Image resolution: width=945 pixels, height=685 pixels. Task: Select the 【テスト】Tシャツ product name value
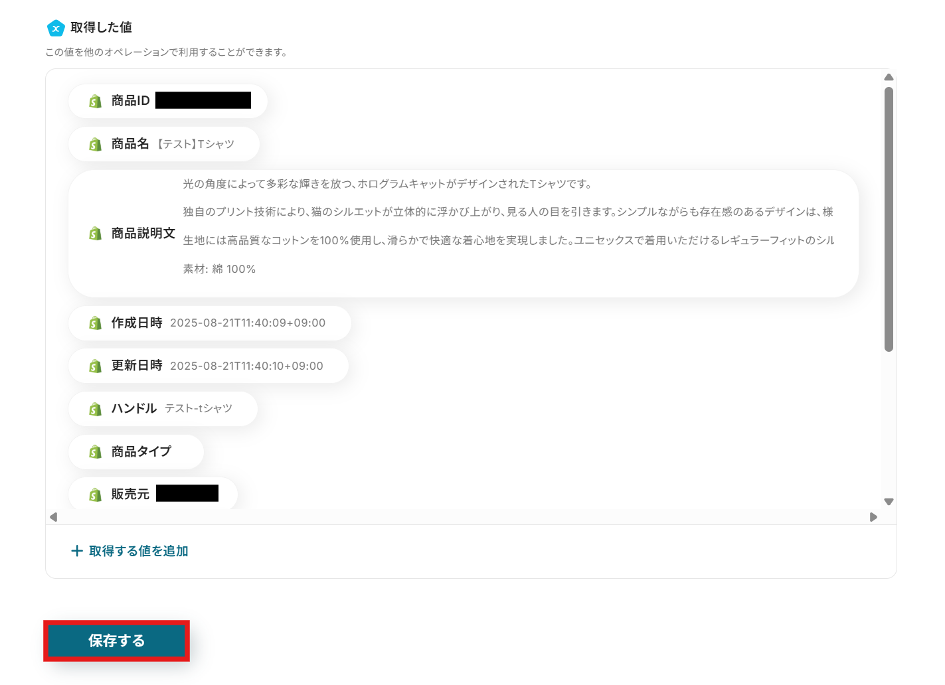pyautogui.click(x=195, y=144)
